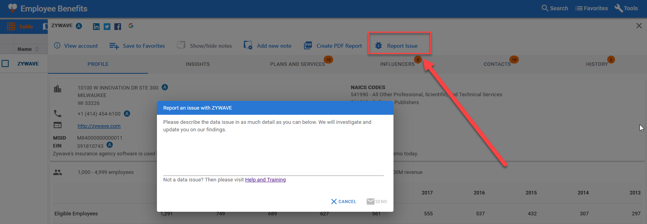647x224 pixels.
Task: Tick the ZYWAVE row checkbox
Action: 6,63
